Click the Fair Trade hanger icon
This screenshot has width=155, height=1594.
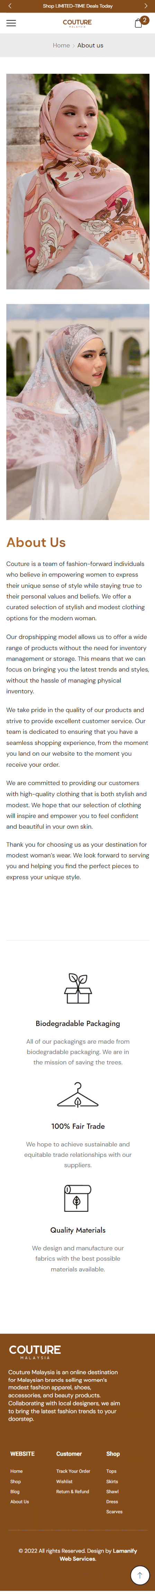point(78,1095)
